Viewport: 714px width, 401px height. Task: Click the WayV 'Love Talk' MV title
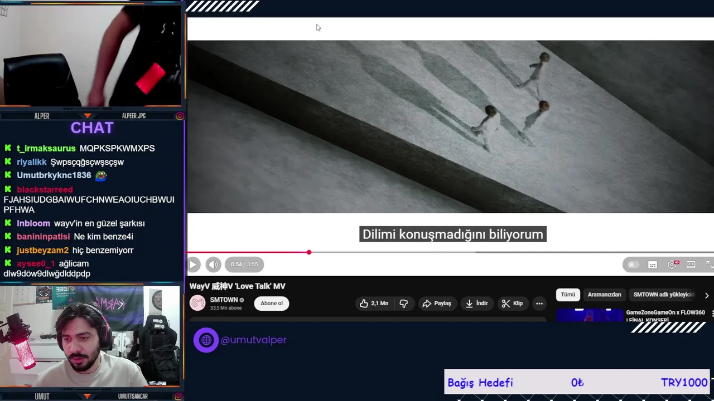pyautogui.click(x=237, y=286)
